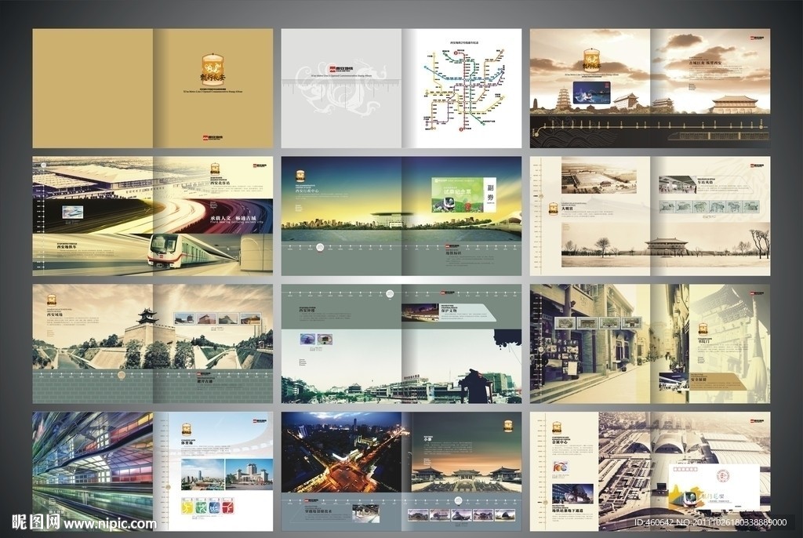Select the commemorative envelope with metro train

714,489
